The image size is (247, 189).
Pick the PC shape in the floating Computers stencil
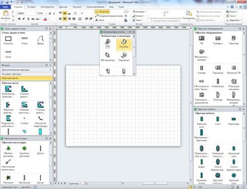108,44
